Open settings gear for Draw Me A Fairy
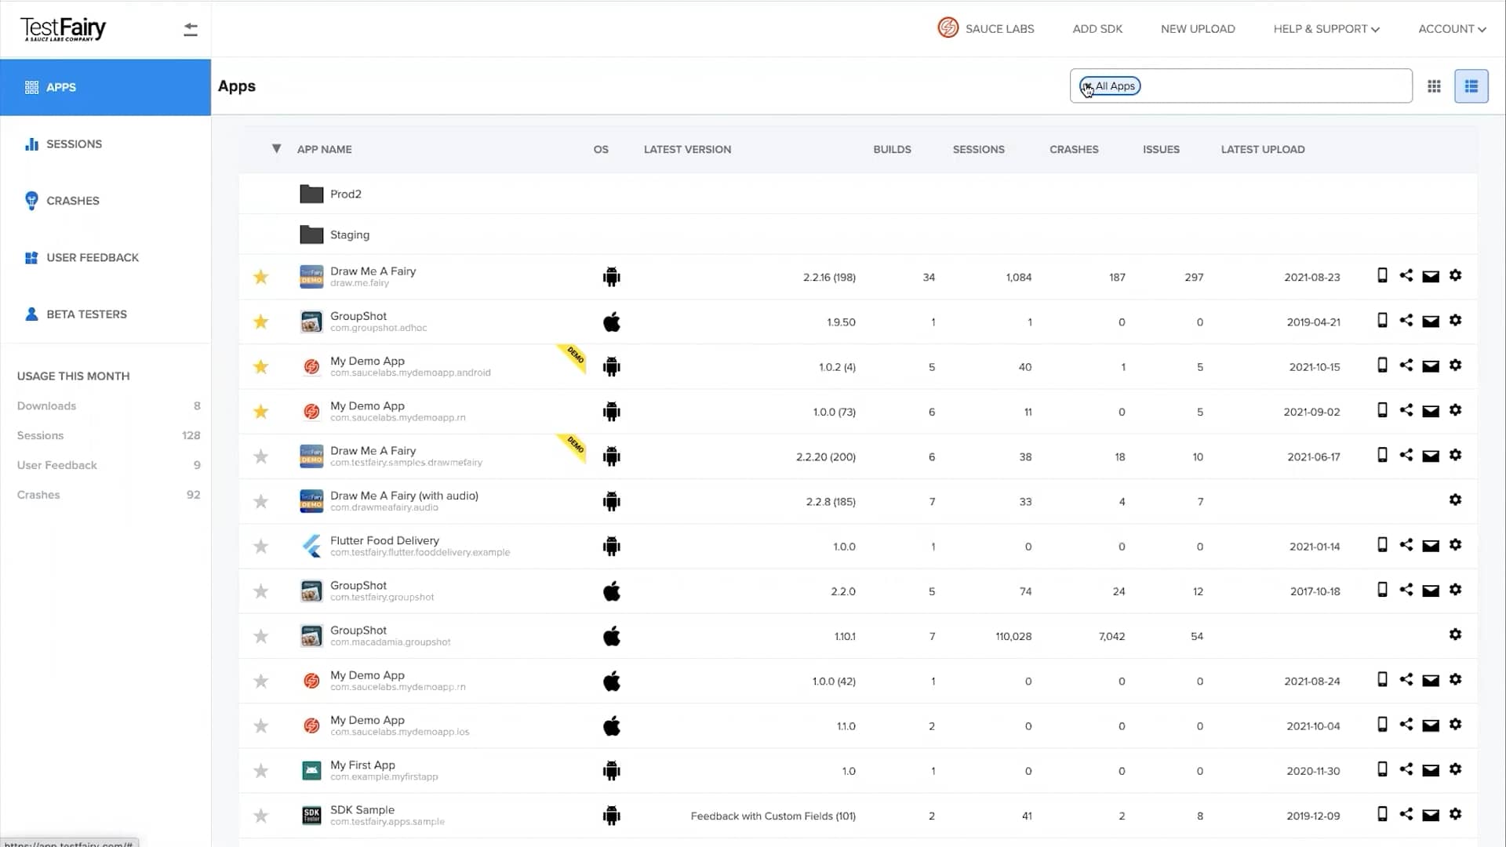The height and width of the screenshot is (847, 1506). [1456, 276]
